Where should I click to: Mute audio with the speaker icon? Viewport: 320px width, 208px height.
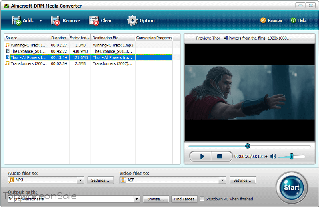point(273,156)
